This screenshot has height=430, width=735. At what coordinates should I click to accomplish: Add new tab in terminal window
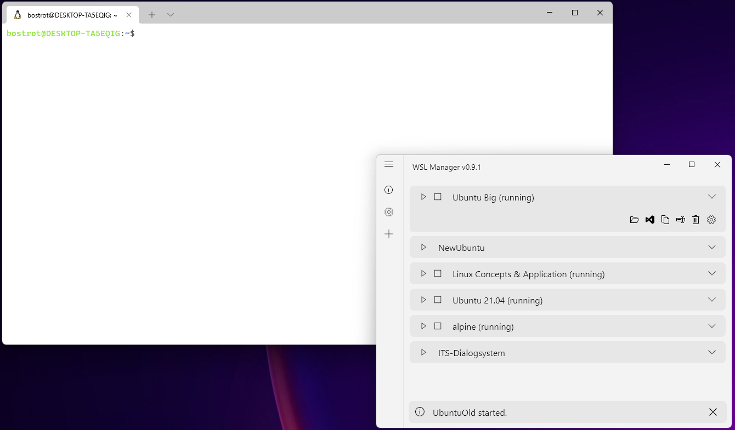tap(152, 15)
